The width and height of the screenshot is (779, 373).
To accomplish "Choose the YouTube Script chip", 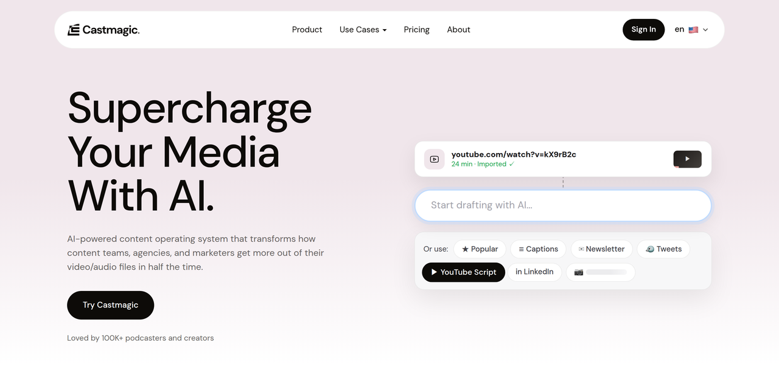I will (x=463, y=272).
